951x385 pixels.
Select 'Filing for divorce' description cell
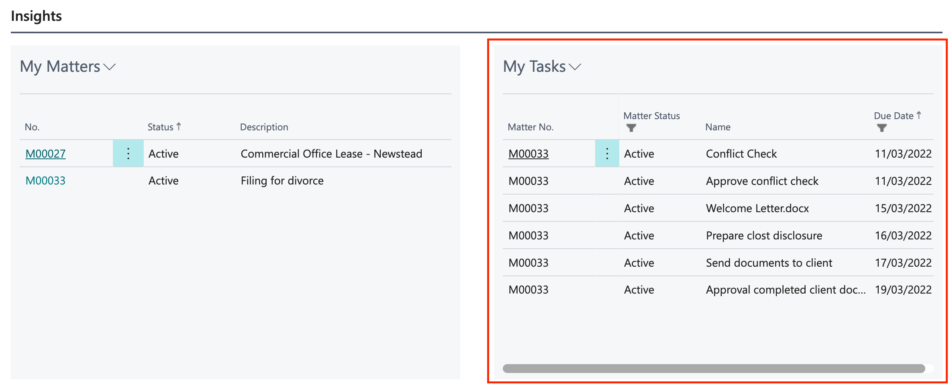coord(282,181)
